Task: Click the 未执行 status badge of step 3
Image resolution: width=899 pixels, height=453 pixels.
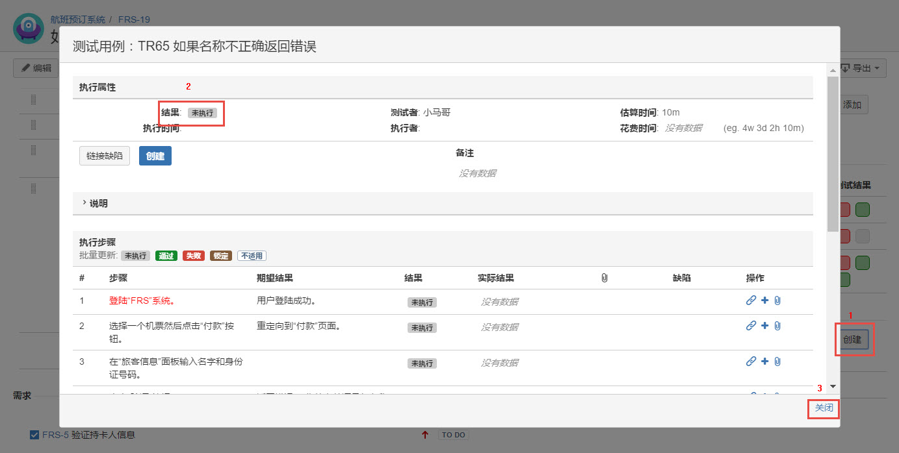Action: click(x=422, y=363)
